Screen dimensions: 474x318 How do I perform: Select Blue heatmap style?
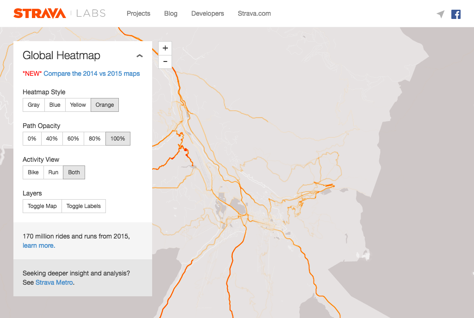(55, 105)
